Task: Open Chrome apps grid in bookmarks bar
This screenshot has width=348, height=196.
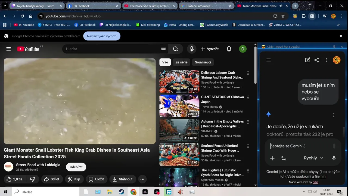Action: point(5,25)
